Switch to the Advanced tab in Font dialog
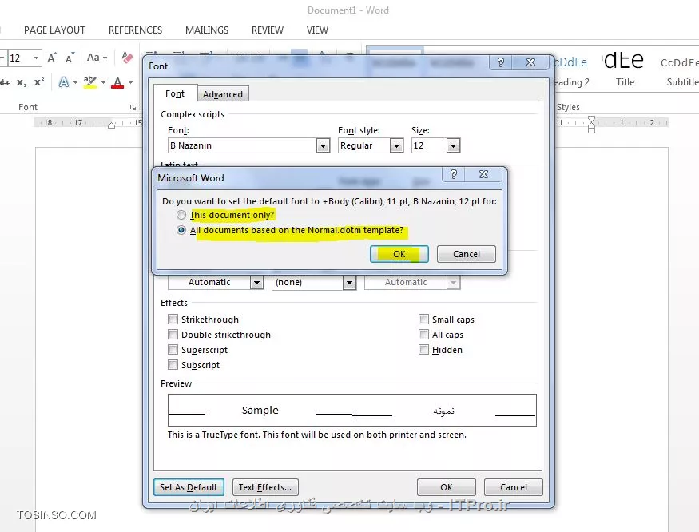The width and height of the screenshot is (699, 532). (223, 94)
